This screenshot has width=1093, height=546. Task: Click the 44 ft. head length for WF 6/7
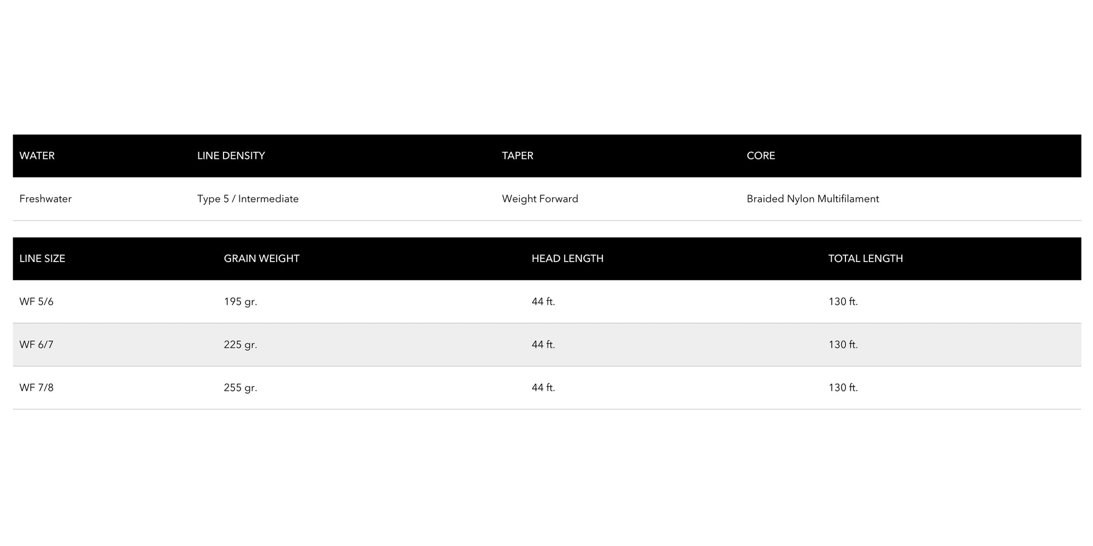coord(543,345)
